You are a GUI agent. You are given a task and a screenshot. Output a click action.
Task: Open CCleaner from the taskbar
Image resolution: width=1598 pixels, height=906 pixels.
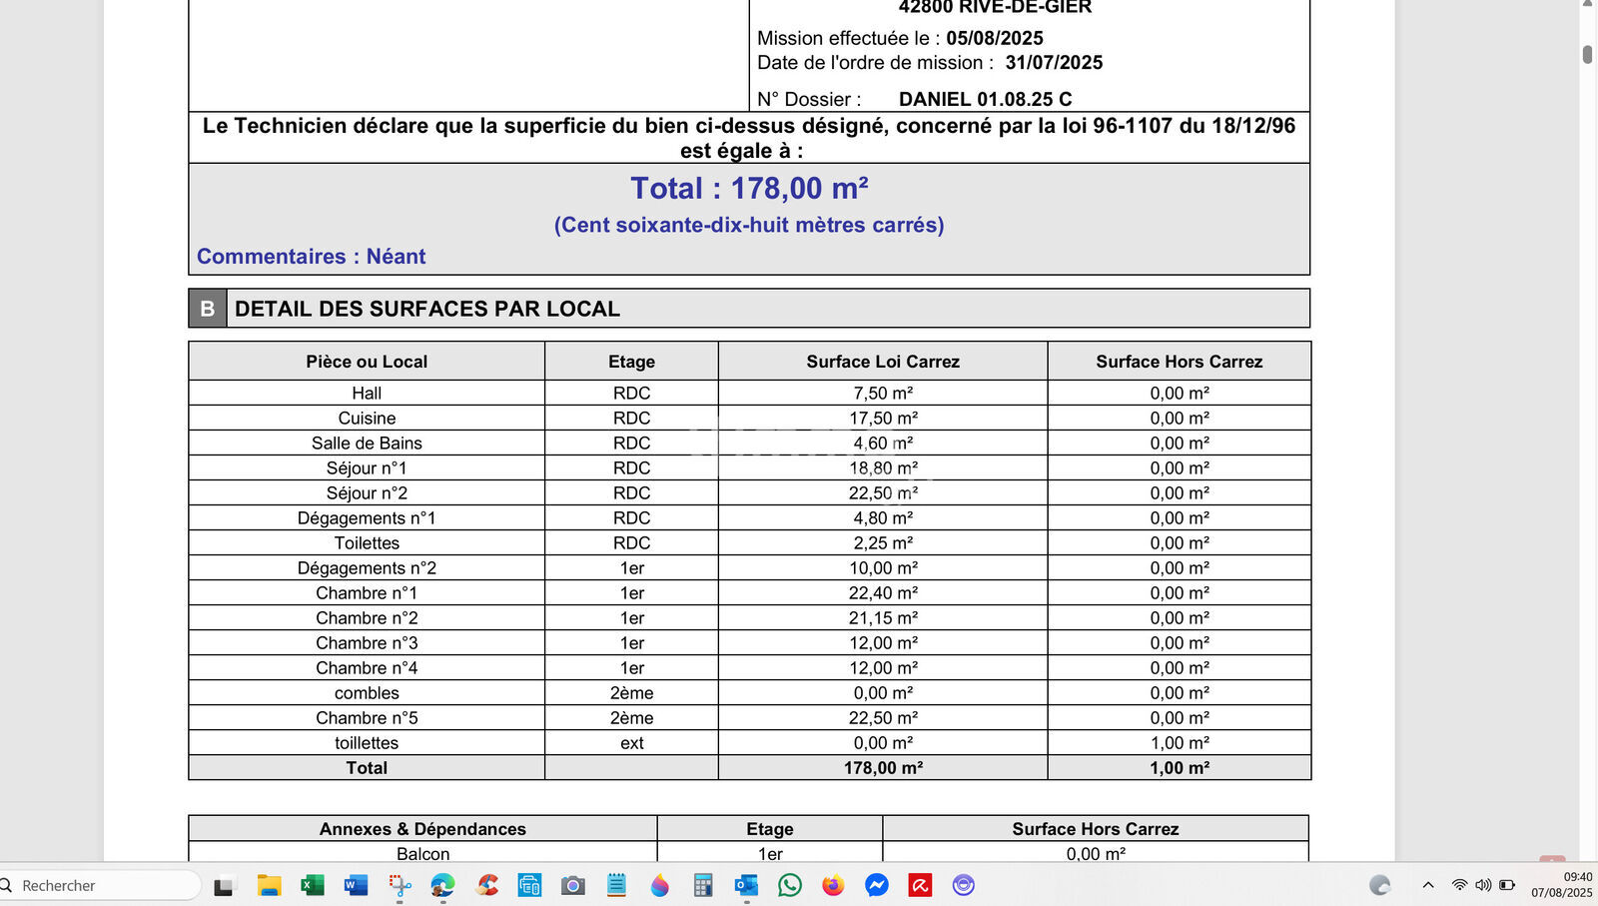pyautogui.click(x=487, y=885)
